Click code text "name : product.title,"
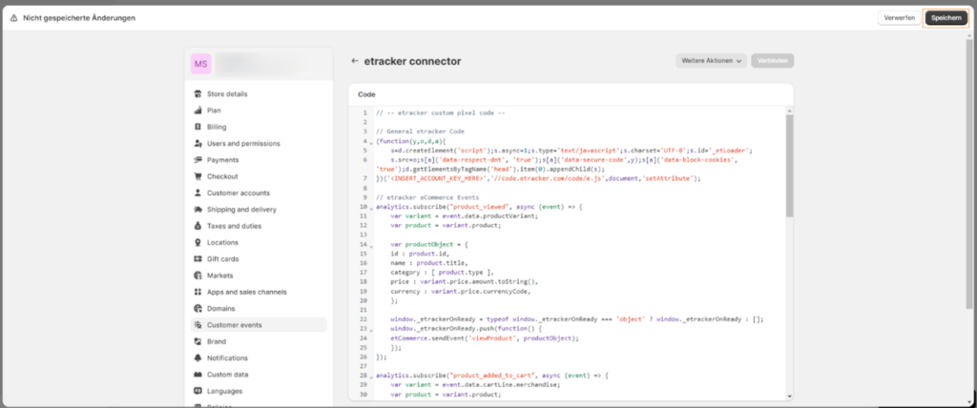This screenshot has width=977, height=408. [429, 263]
